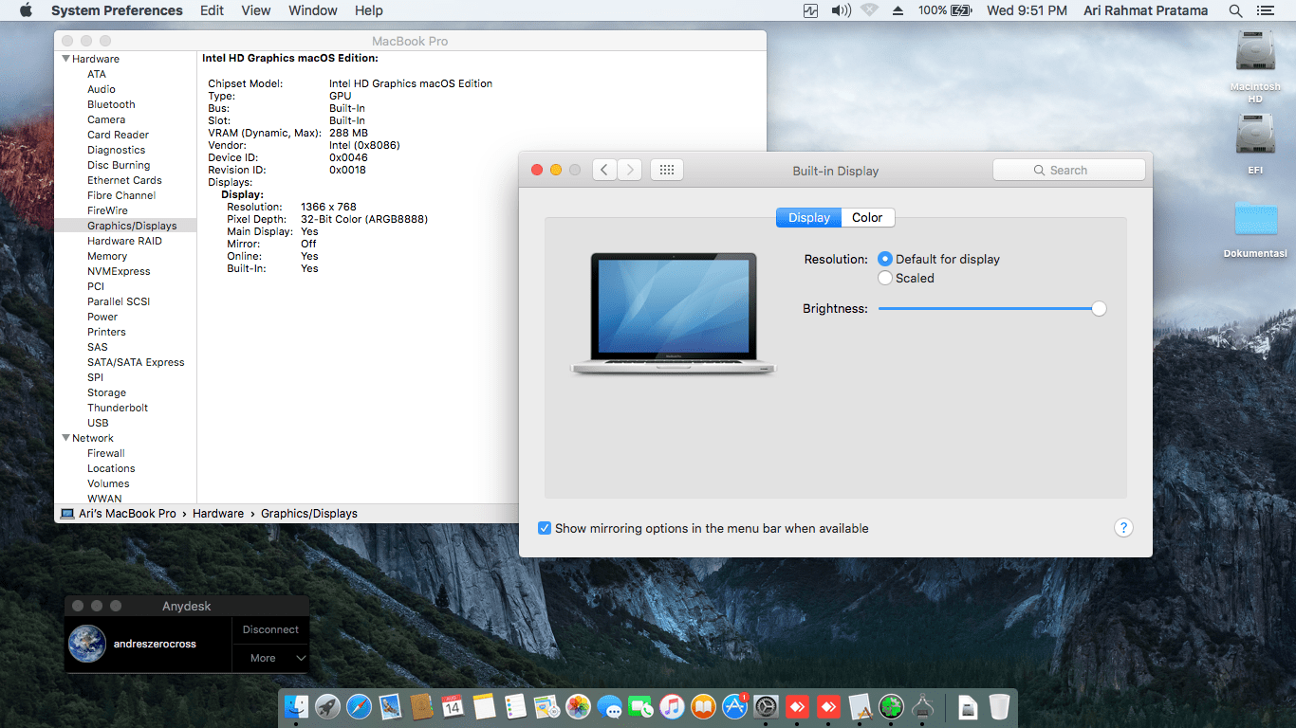Viewport: 1296px width, 728px height.
Task: Switch to the Color tab
Action: 867,218
